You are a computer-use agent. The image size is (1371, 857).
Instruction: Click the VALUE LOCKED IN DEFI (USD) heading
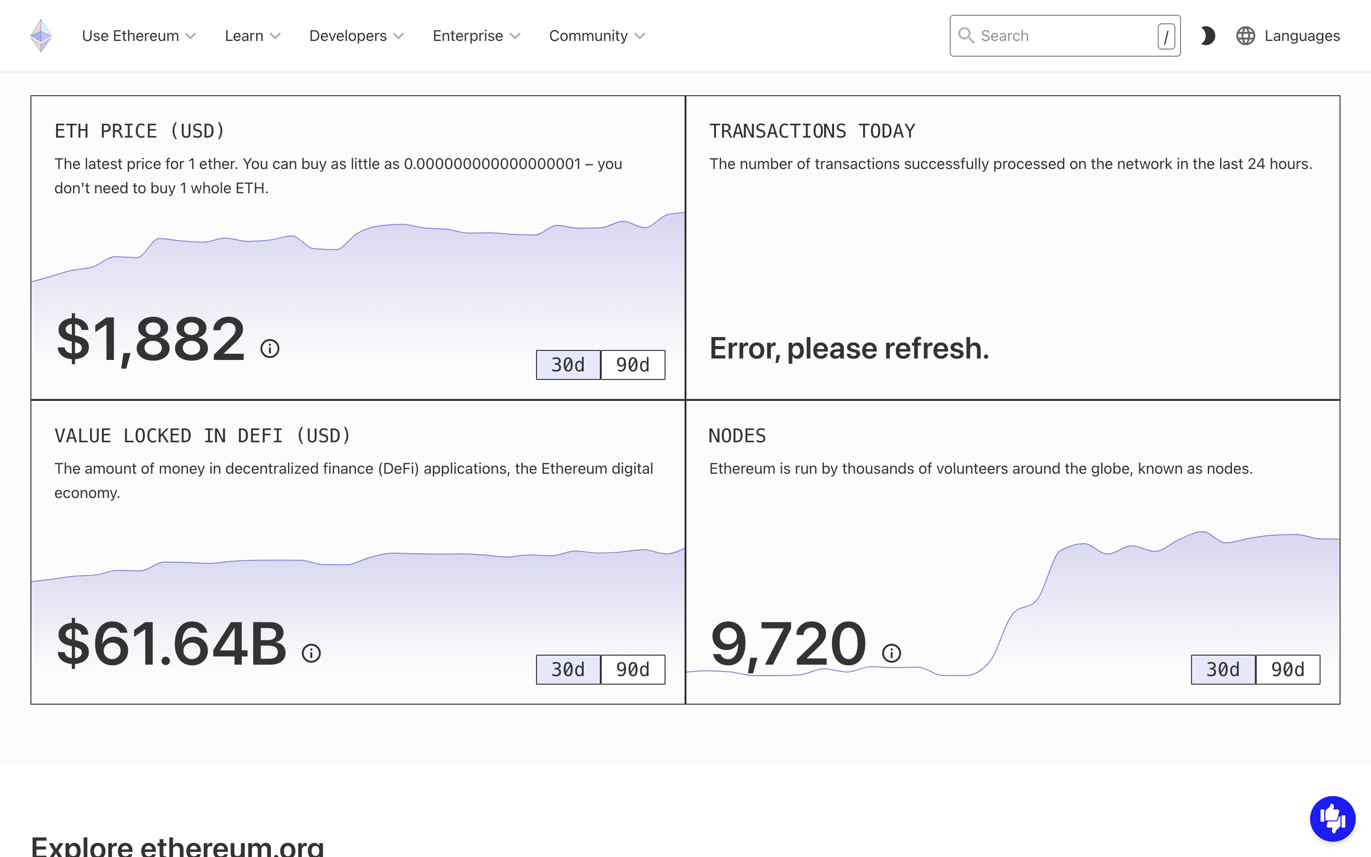203,436
